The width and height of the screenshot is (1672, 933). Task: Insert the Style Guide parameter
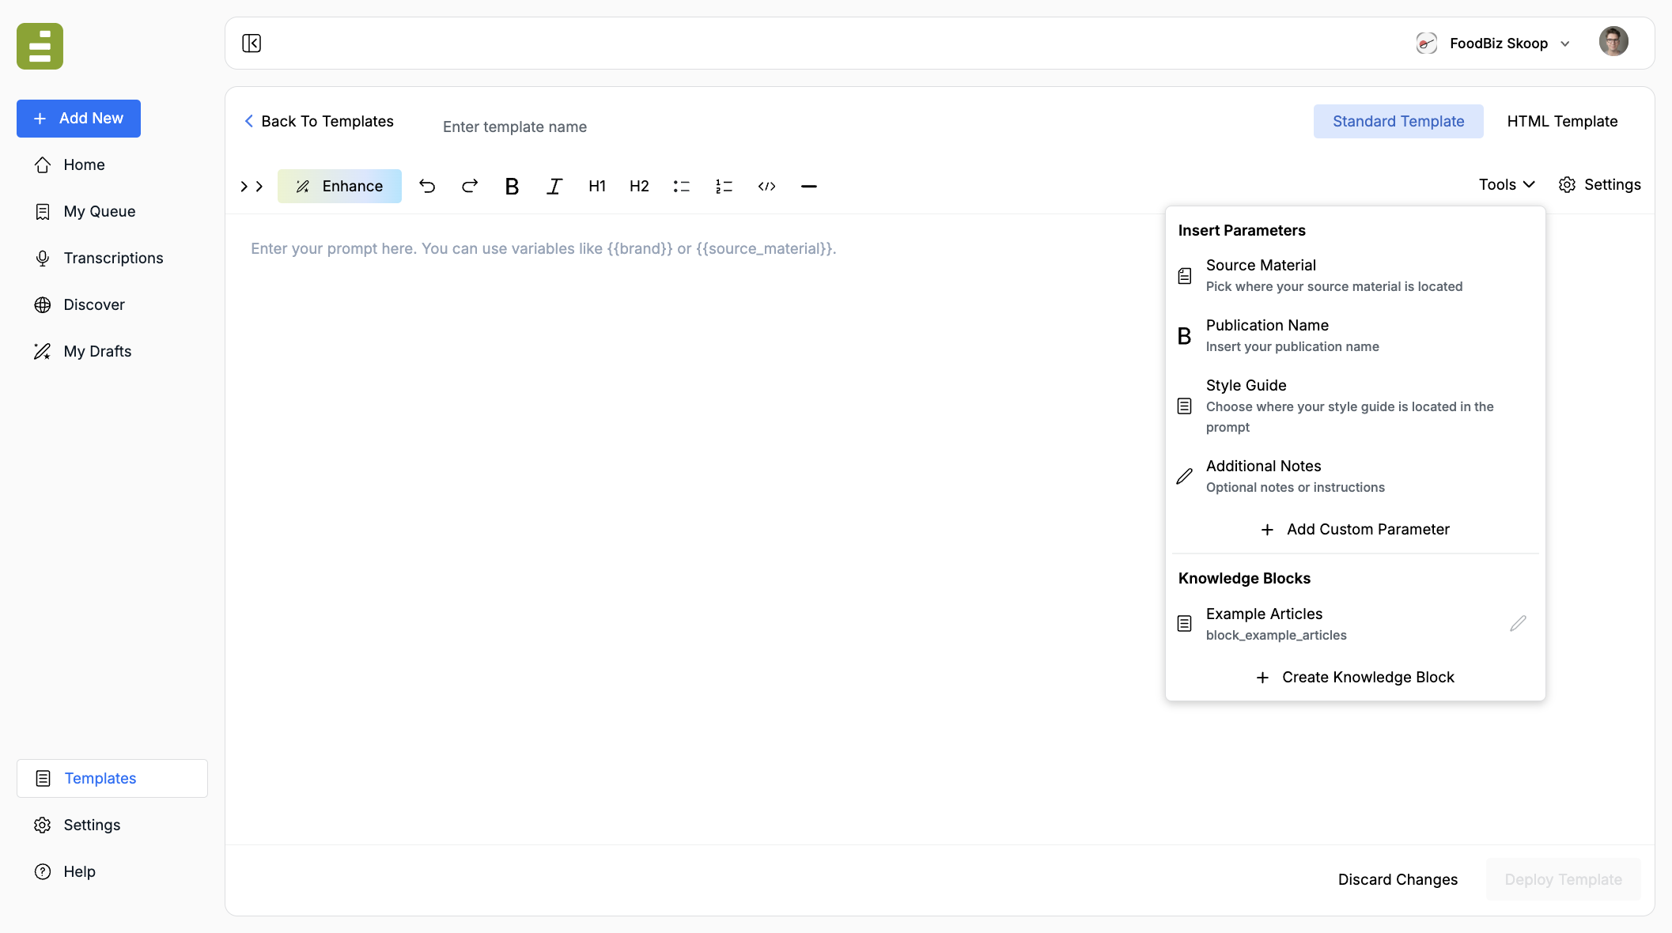(x=1356, y=406)
